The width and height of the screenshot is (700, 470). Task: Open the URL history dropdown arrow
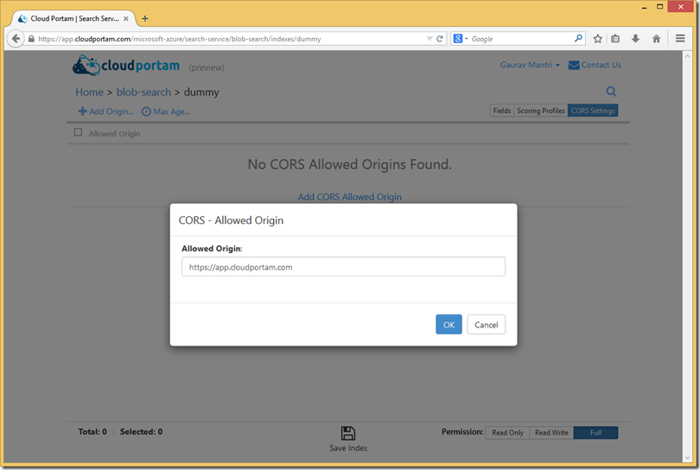[x=430, y=39]
